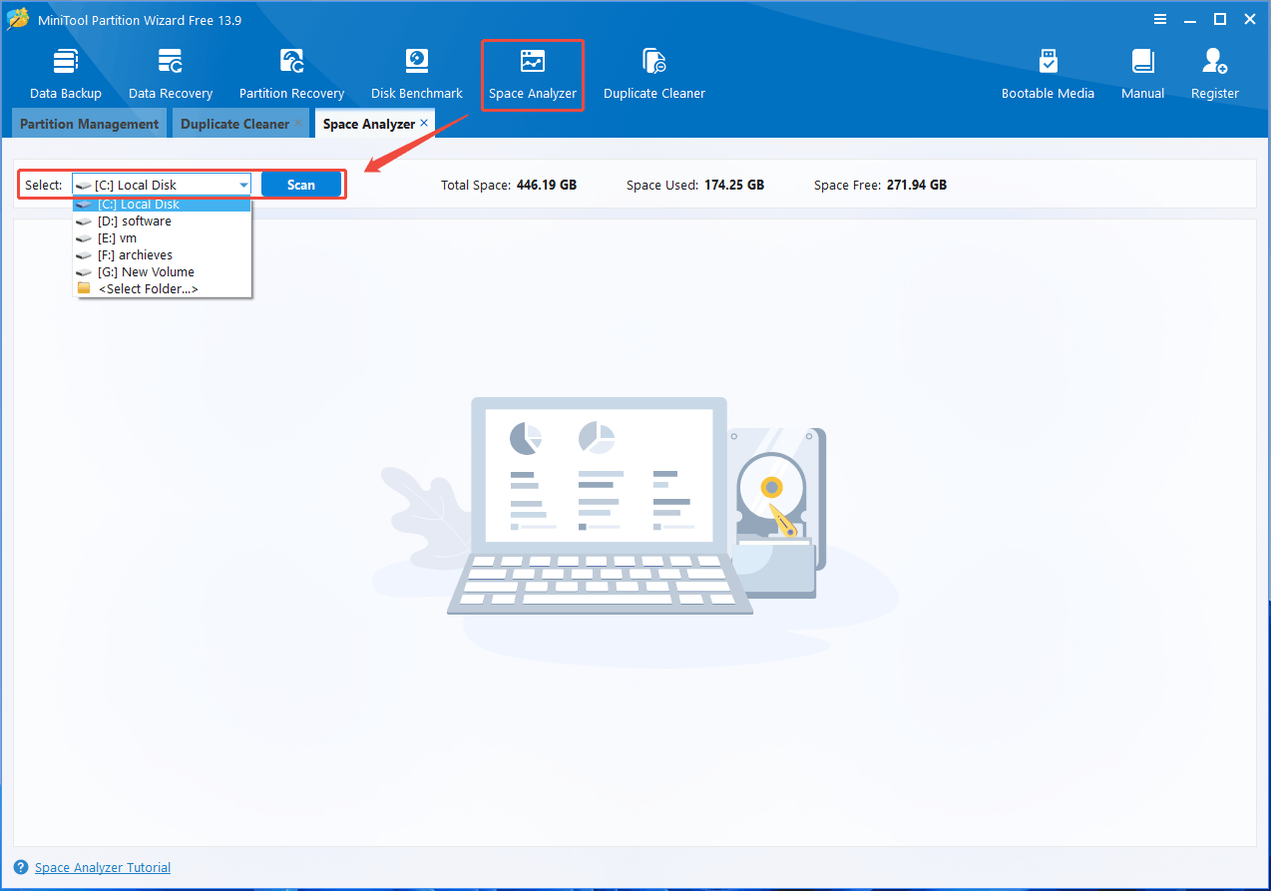The height and width of the screenshot is (891, 1271).
Task: Select [F:] archieves drive
Action: point(162,255)
